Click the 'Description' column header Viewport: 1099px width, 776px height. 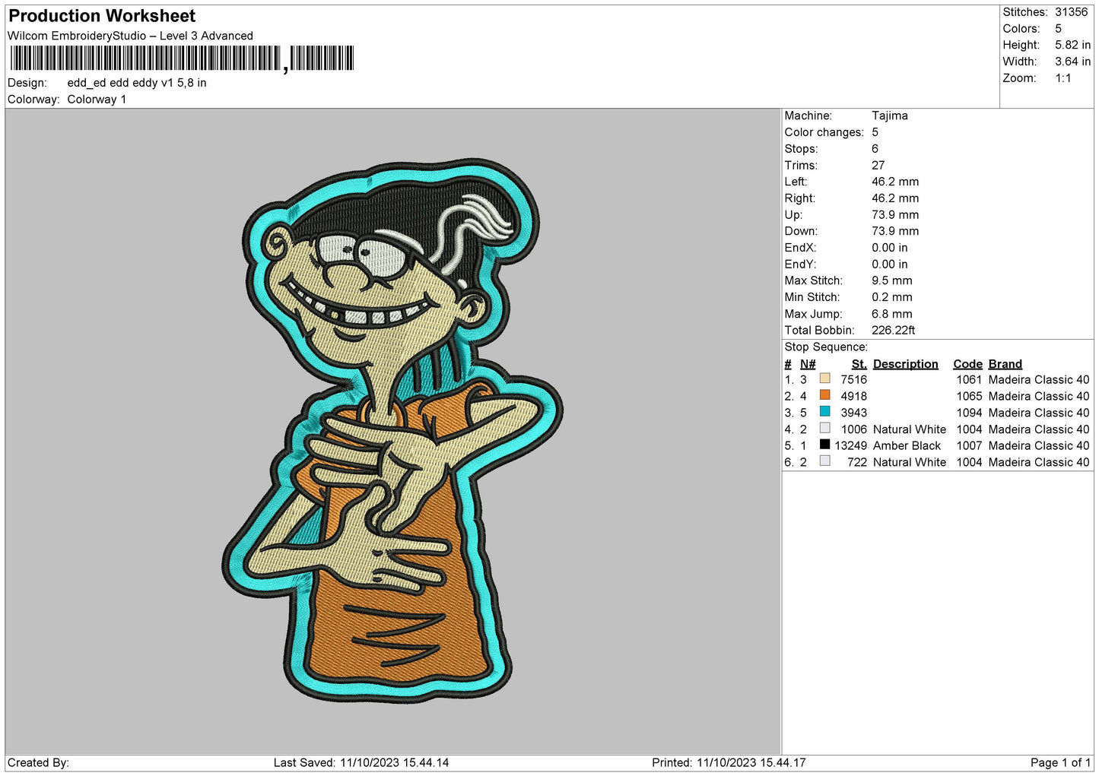905,364
